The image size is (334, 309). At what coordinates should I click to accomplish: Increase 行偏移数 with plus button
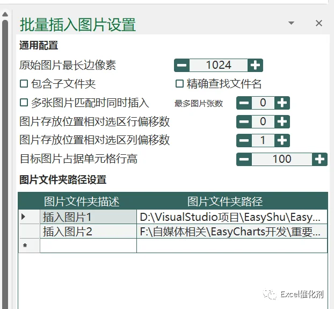tap(282, 121)
